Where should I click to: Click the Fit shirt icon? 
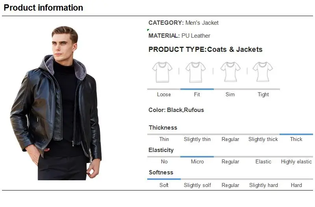(x=195, y=72)
